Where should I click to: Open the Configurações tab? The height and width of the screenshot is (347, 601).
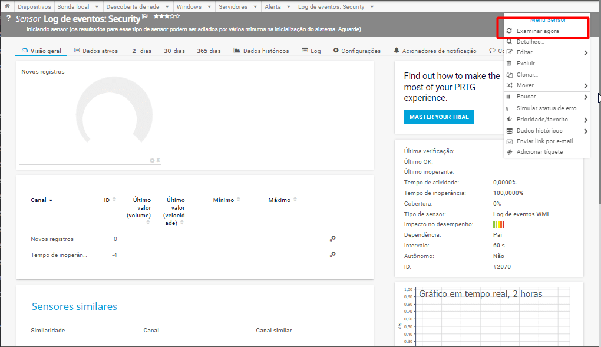[x=357, y=51]
